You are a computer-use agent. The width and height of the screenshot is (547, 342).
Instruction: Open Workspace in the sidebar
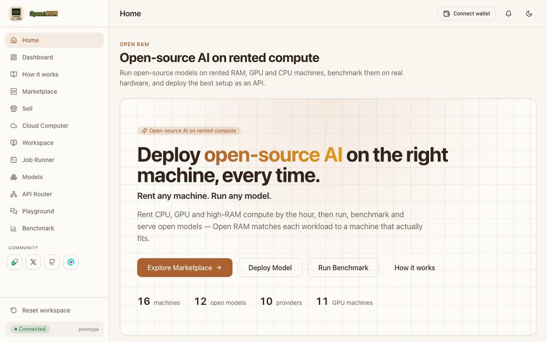(x=54, y=143)
